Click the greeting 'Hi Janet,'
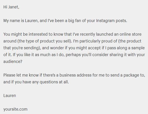 tap(11, 7)
